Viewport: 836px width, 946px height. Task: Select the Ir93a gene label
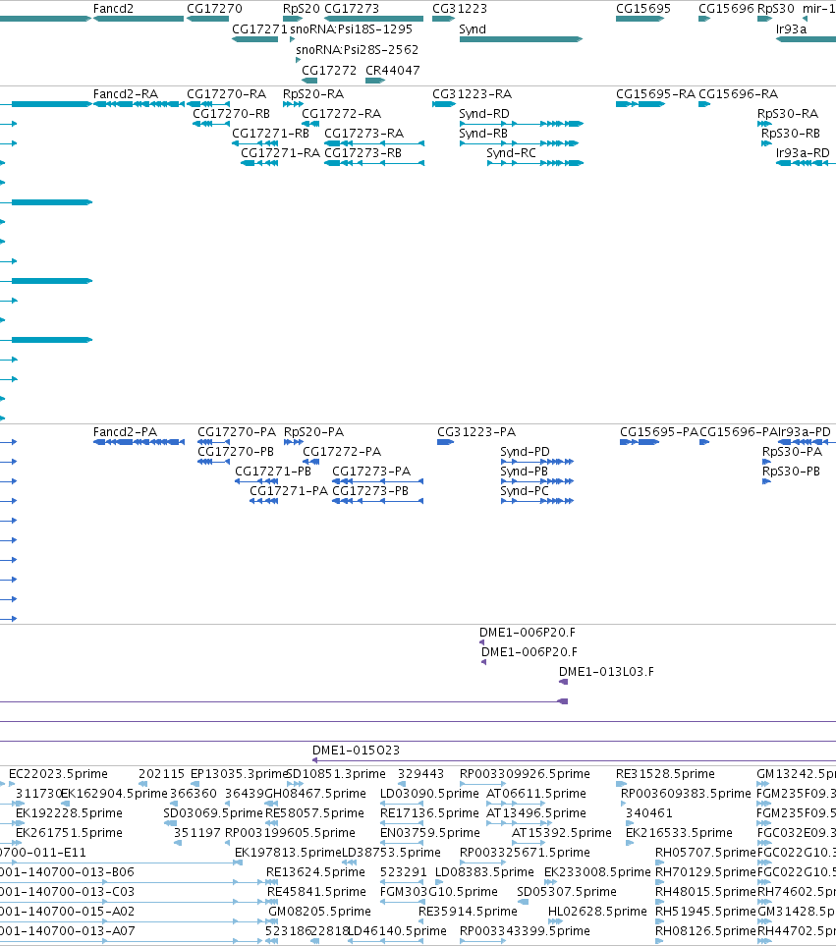(791, 29)
